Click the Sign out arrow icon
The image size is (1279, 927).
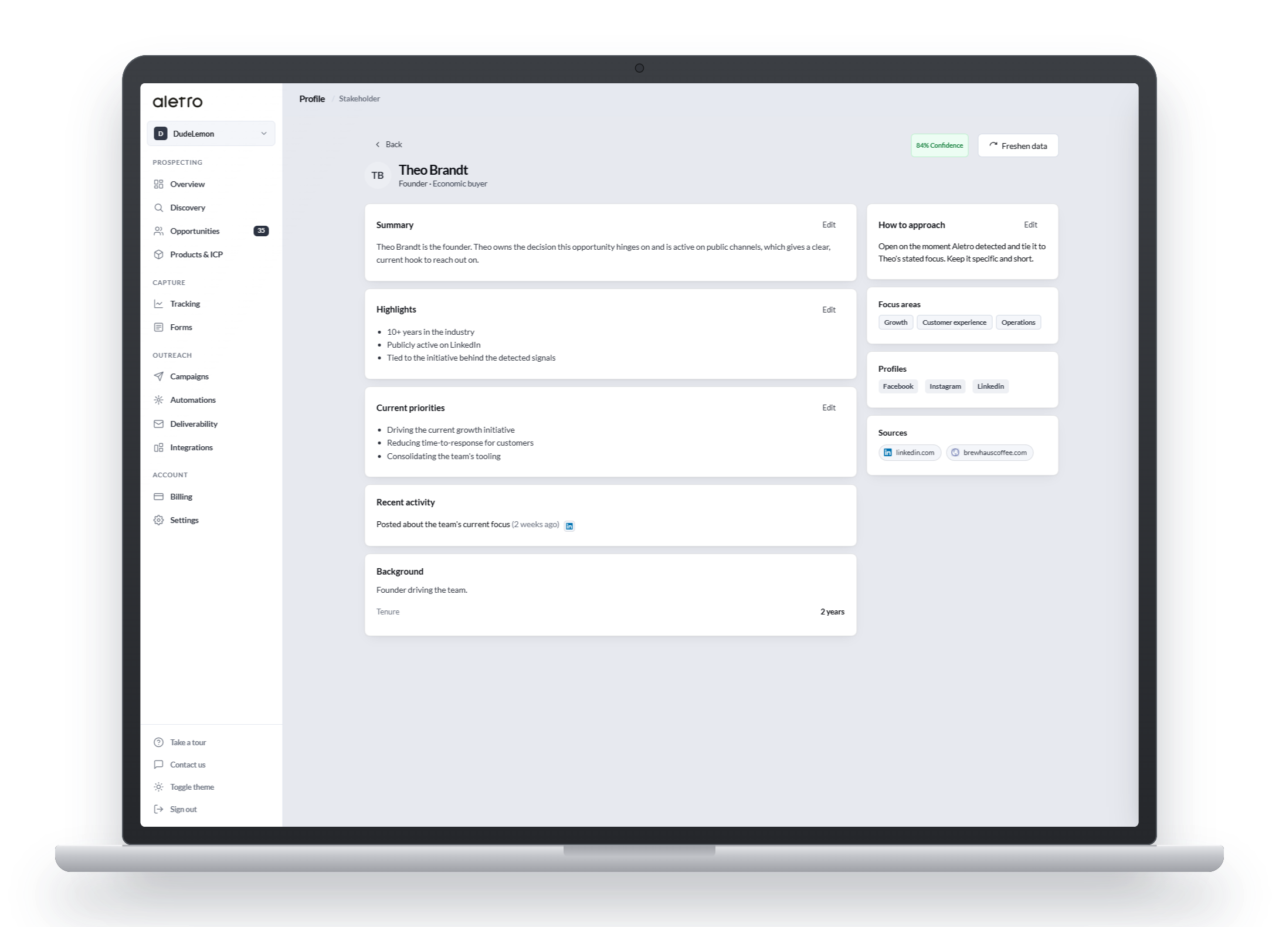[158, 809]
